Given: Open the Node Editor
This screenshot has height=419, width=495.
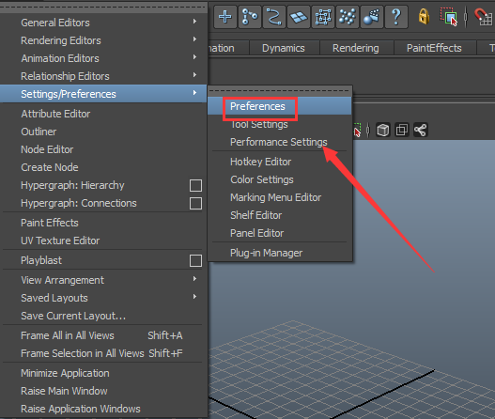Looking at the screenshot, I should coord(103,149).
